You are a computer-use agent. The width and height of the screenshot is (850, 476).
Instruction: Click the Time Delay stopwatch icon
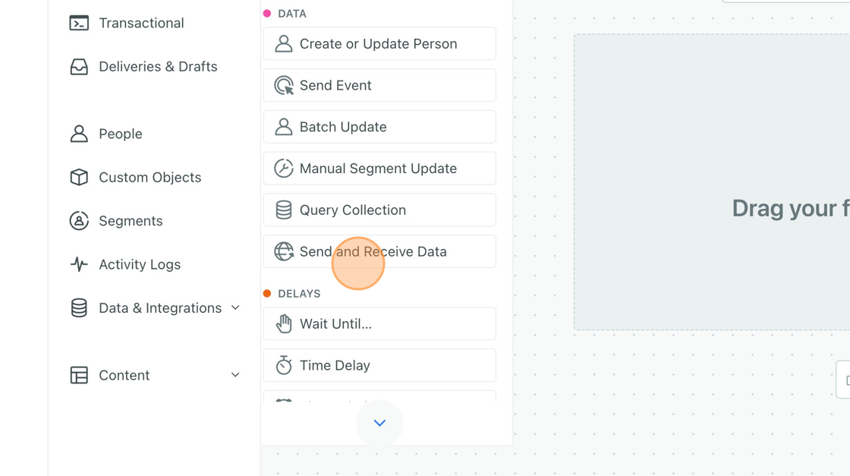coord(284,365)
